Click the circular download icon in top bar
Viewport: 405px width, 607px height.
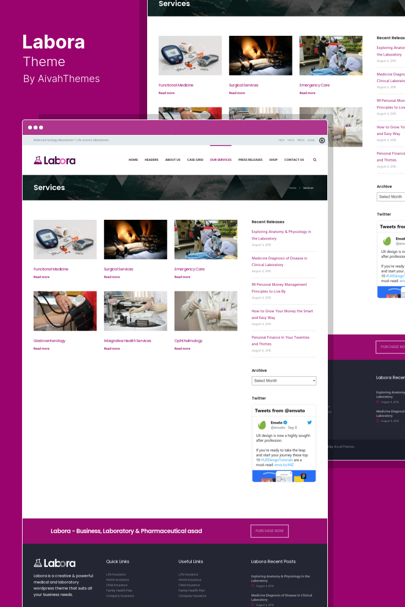coord(322,140)
